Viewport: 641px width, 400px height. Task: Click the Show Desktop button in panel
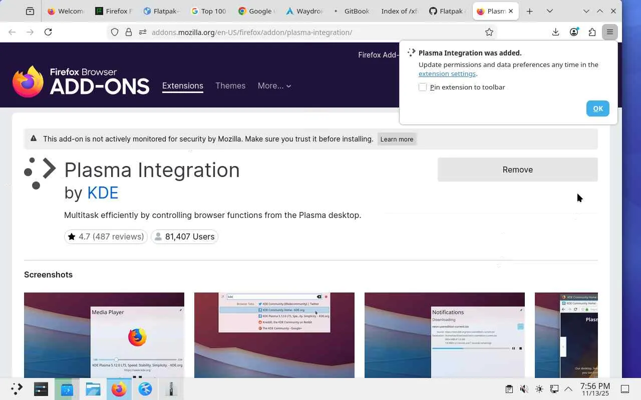point(625,389)
